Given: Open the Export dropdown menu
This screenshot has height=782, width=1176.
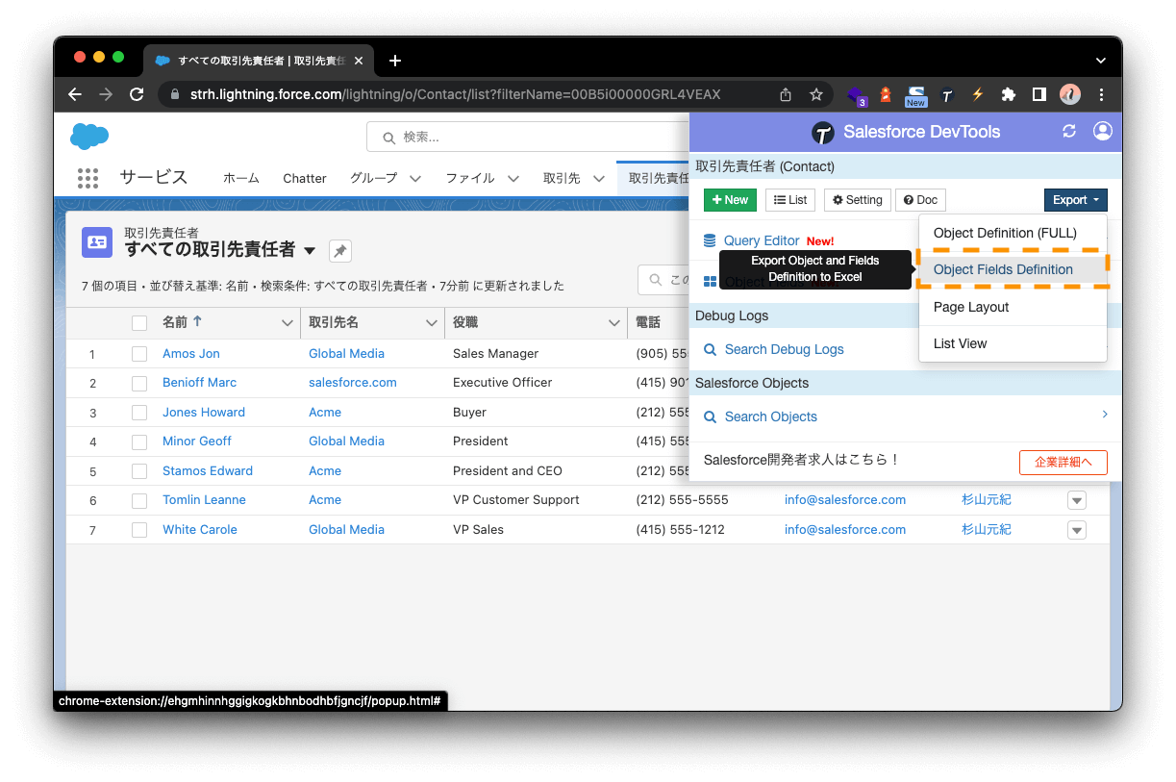Looking at the screenshot, I should click(1075, 199).
